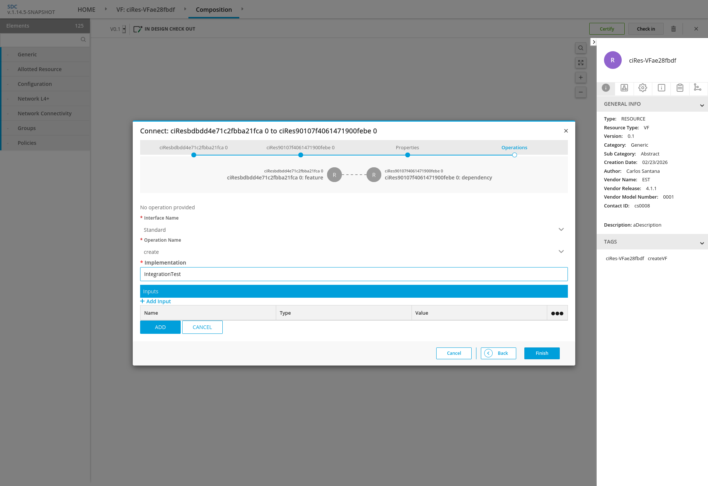This screenshot has width=708, height=486.
Task: Open the settings gear tab icon
Action: pyautogui.click(x=643, y=88)
